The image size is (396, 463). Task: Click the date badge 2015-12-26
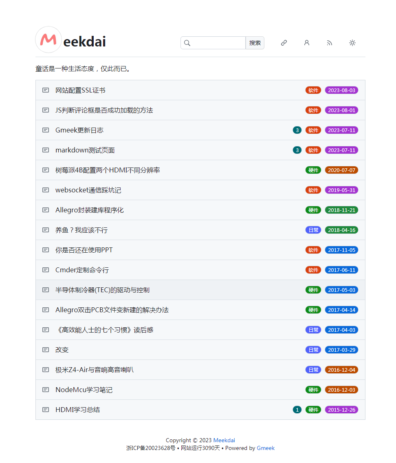341,410
